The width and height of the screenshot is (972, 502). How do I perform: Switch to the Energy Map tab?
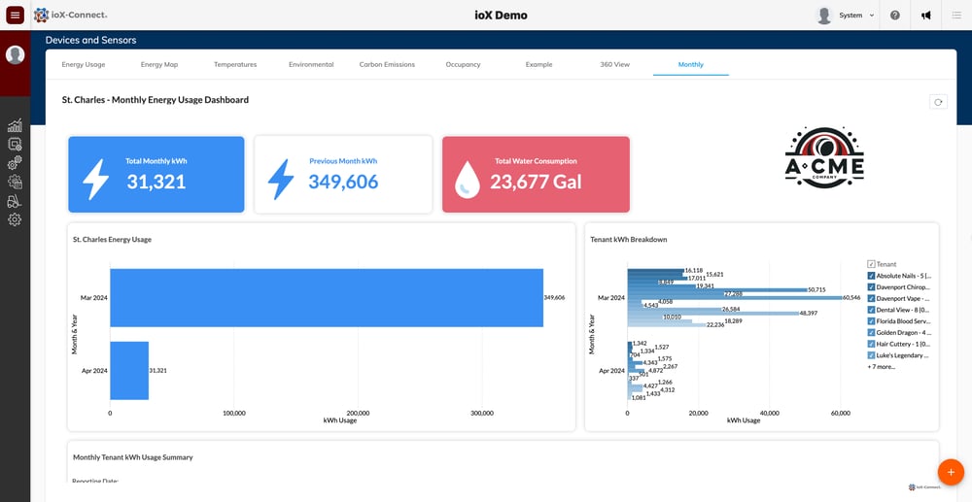(x=159, y=64)
